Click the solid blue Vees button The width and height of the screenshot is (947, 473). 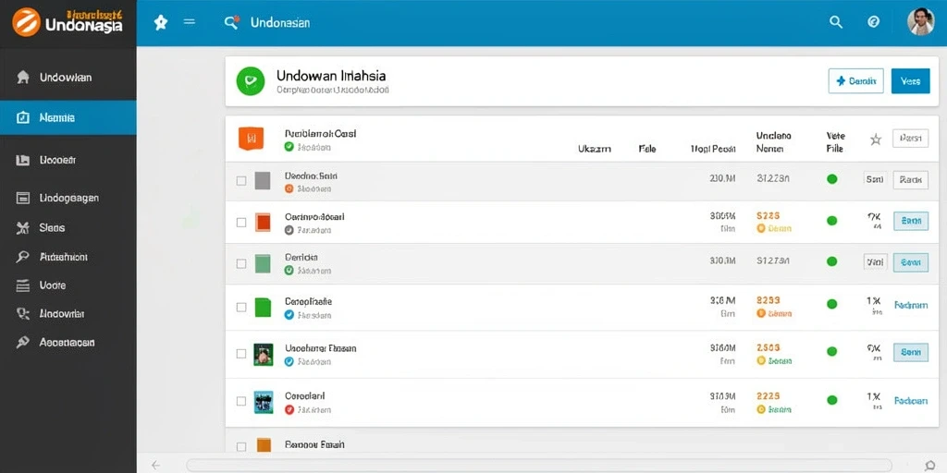[910, 81]
